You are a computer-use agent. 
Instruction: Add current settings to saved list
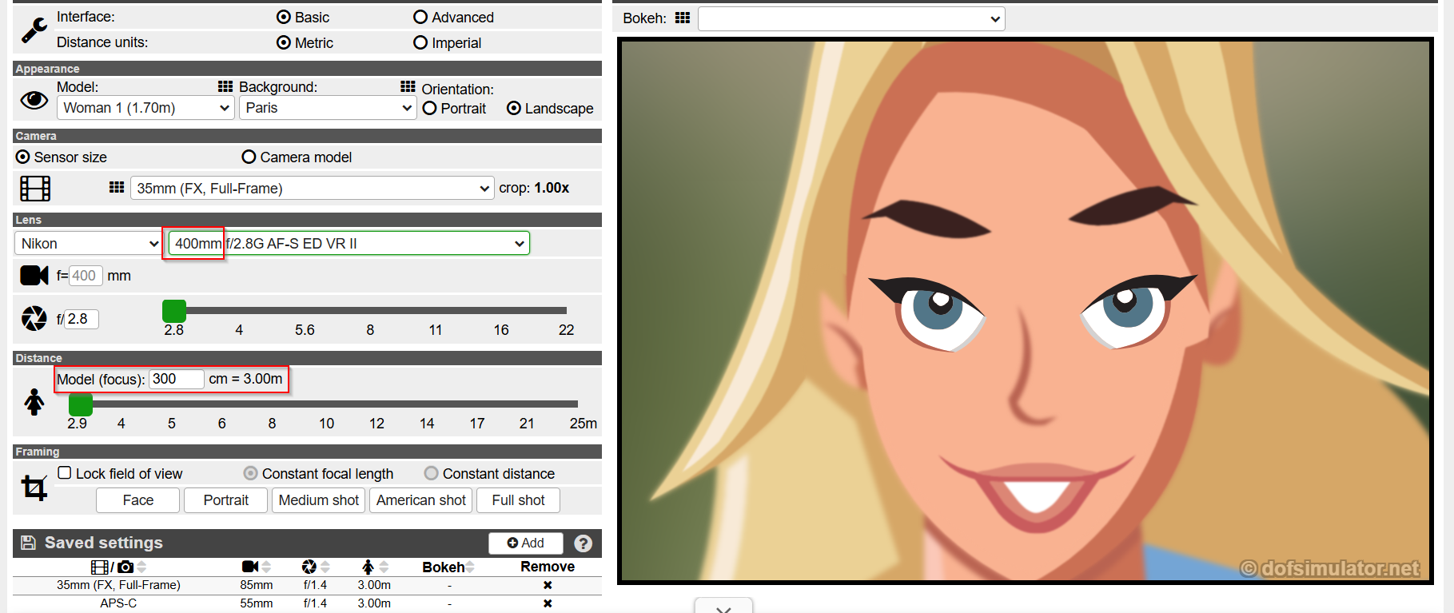pyautogui.click(x=526, y=543)
